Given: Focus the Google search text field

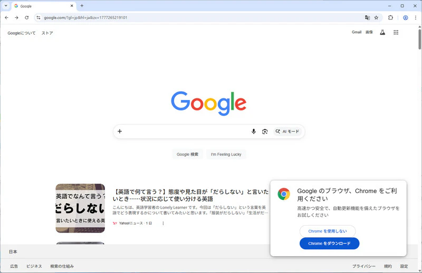Looking at the screenshot, I should tap(186, 132).
